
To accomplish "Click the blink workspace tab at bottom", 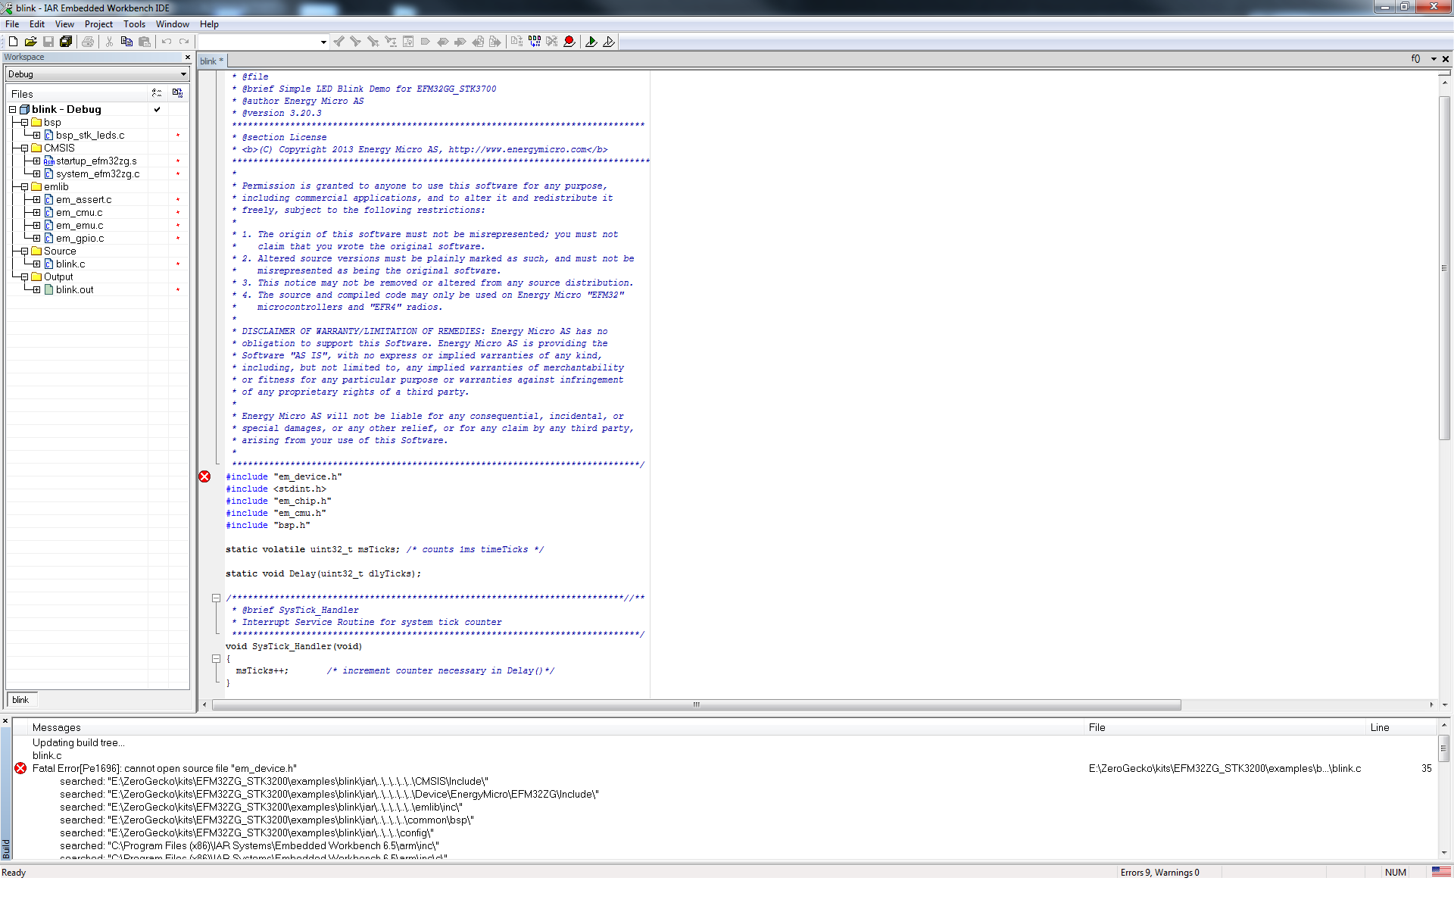I will pyautogui.click(x=20, y=700).
